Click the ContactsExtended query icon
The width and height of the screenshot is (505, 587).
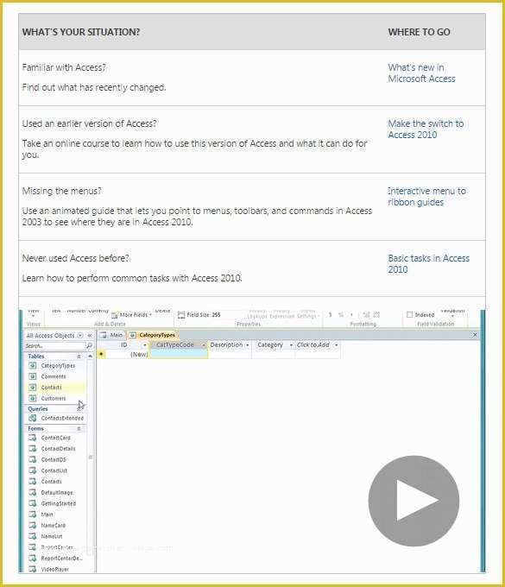33,418
